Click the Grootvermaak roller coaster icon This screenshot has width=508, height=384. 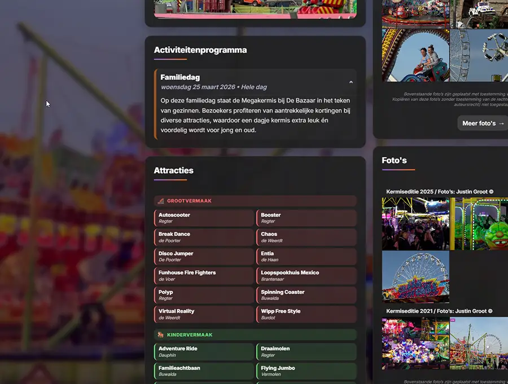pyautogui.click(x=161, y=201)
